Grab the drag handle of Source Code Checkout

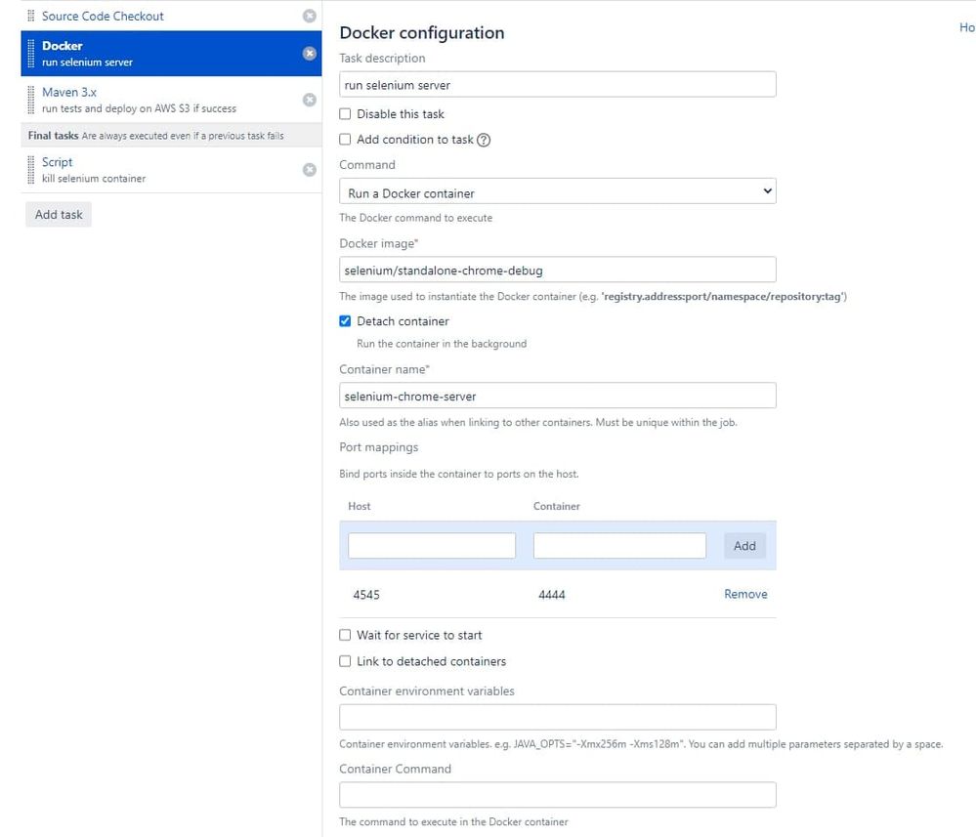[x=31, y=16]
